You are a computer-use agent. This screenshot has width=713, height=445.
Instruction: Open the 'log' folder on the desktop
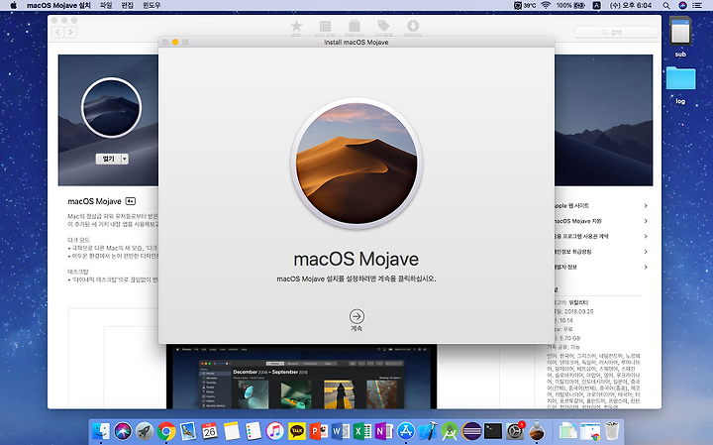tap(680, 78)
